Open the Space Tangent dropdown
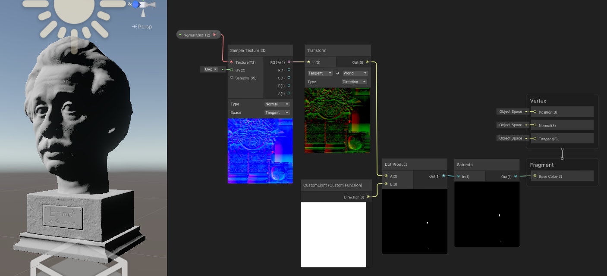This screenshot has height=276, width=607. point(277,112)
